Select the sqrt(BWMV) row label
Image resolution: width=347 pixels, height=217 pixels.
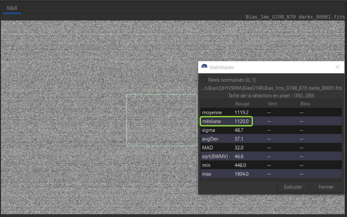click(215, 157)
